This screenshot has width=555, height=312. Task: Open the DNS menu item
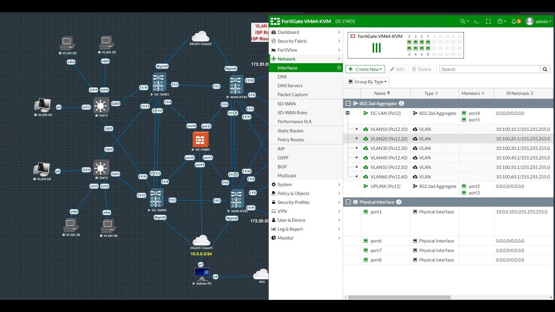pyautogui.click(x=306, y=77)
